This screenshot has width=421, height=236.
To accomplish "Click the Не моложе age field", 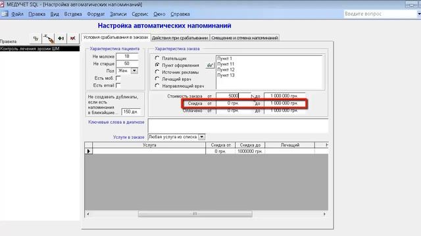I will coord(127,56).
